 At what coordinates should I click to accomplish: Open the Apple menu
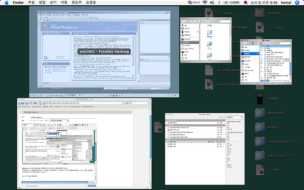(6, 3)
